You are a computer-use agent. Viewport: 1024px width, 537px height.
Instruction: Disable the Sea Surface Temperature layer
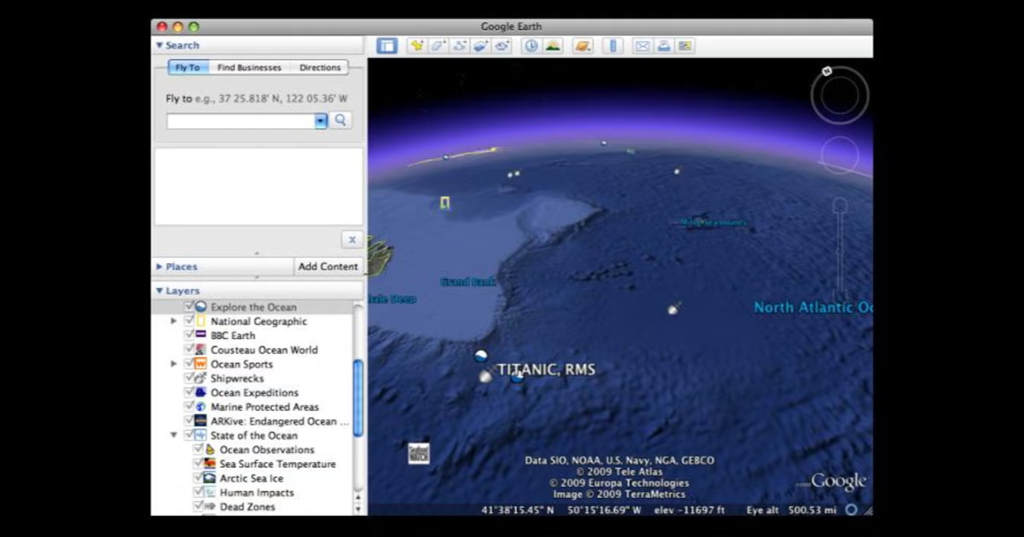198,464
